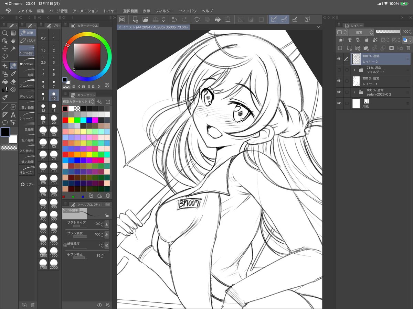The width and height of the screenshot is (413, 309).
Task: Create a new layer folder in the Layers panel
Action: point(366,49)
